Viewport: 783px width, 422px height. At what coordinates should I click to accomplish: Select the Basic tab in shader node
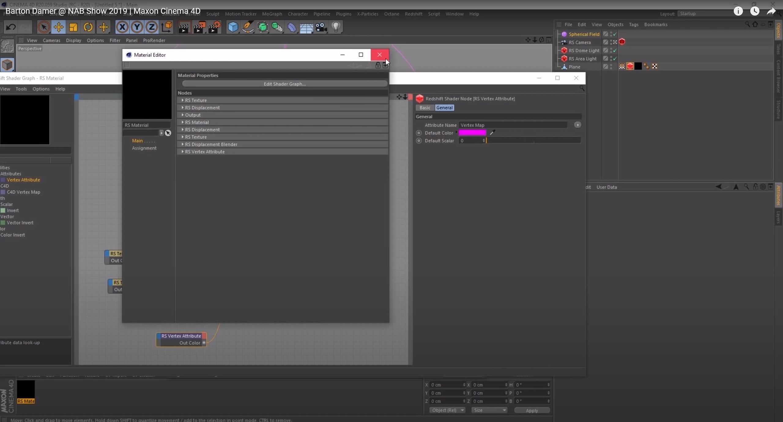(425, 108)
